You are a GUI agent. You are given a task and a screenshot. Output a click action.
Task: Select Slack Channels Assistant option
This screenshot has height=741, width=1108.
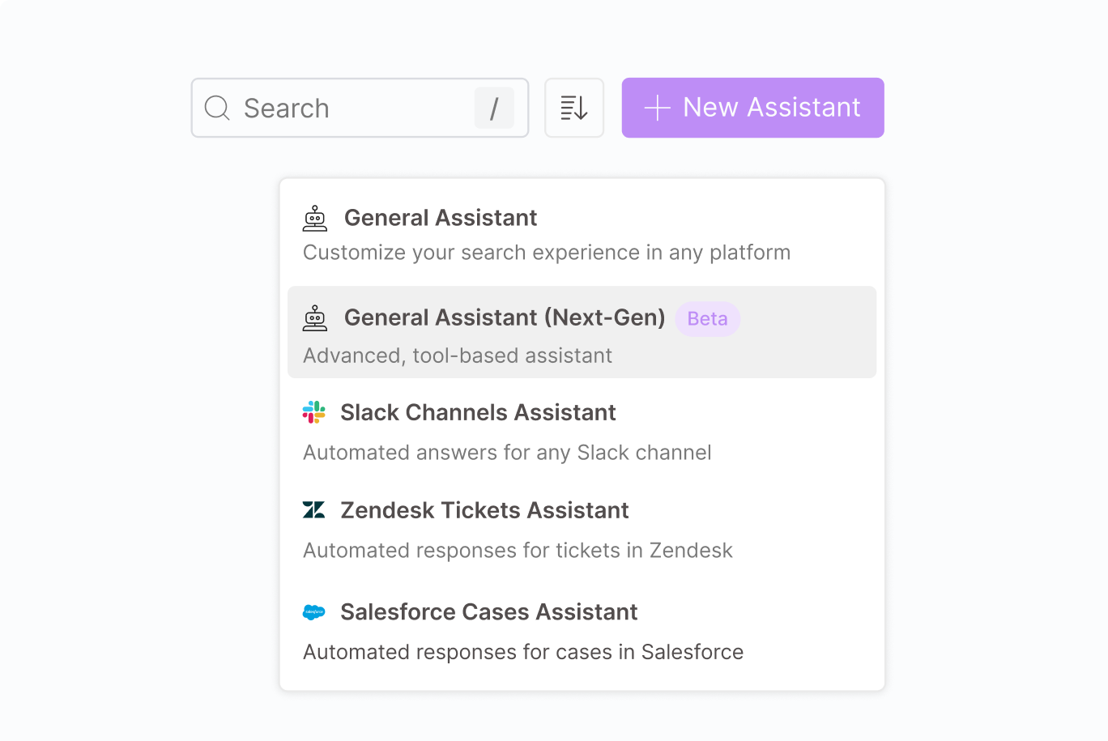478,413
